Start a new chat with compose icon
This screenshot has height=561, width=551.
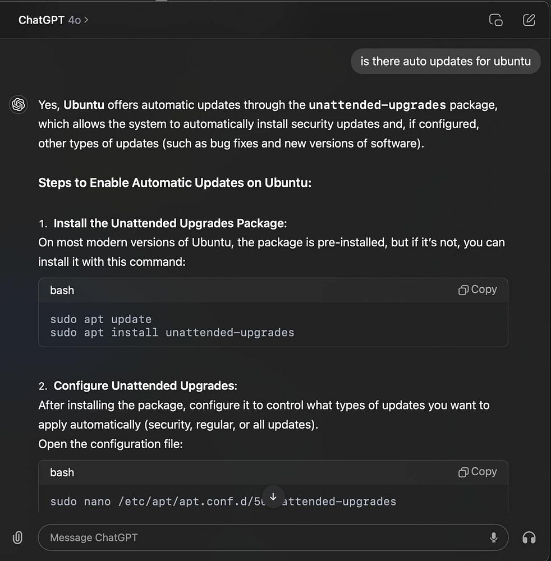tap(529, 20)
